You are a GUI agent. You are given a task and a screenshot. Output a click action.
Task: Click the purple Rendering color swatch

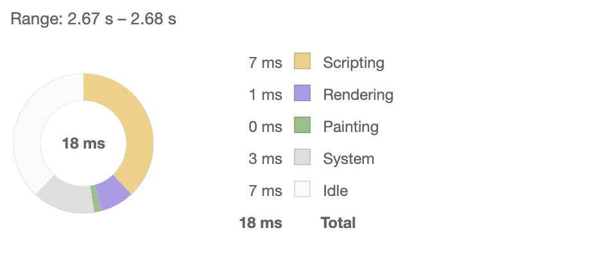[302, 93]
